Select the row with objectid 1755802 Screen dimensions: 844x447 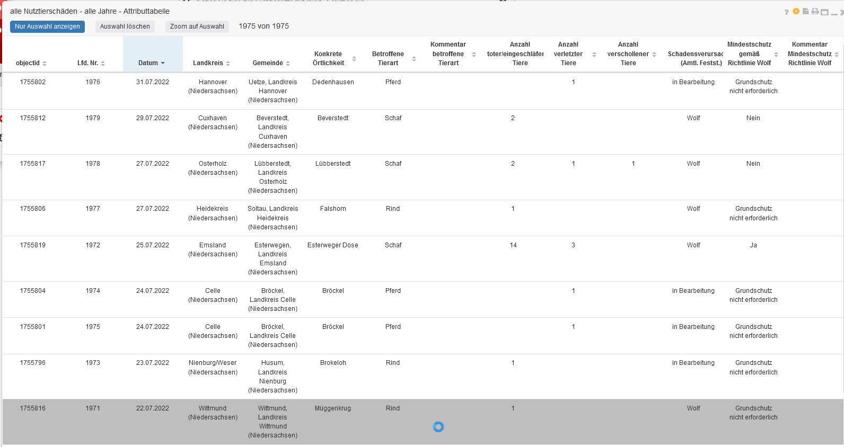[33, 82]
